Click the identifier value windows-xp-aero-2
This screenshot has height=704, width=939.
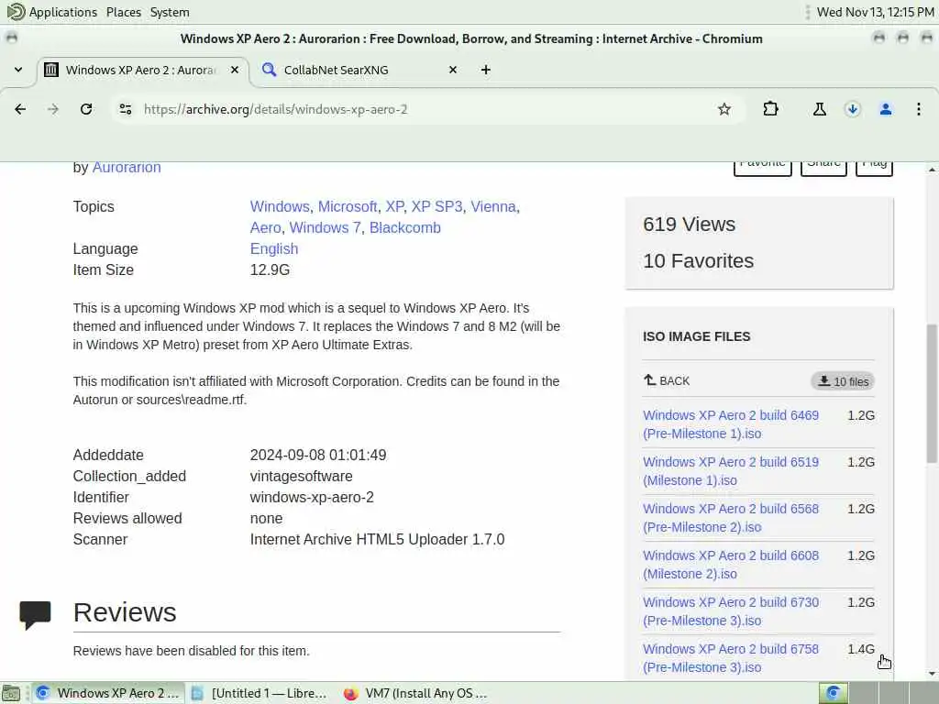tap(312, 497)
